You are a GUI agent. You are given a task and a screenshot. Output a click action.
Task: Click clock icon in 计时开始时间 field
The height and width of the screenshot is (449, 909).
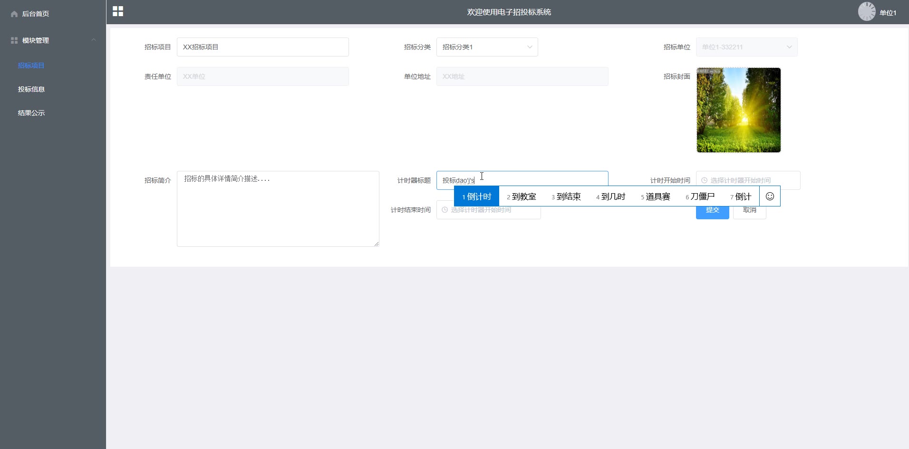pos(704,180)
